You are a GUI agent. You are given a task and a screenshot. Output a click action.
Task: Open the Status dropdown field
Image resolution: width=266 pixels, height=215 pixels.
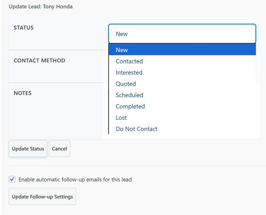(182, 34)
